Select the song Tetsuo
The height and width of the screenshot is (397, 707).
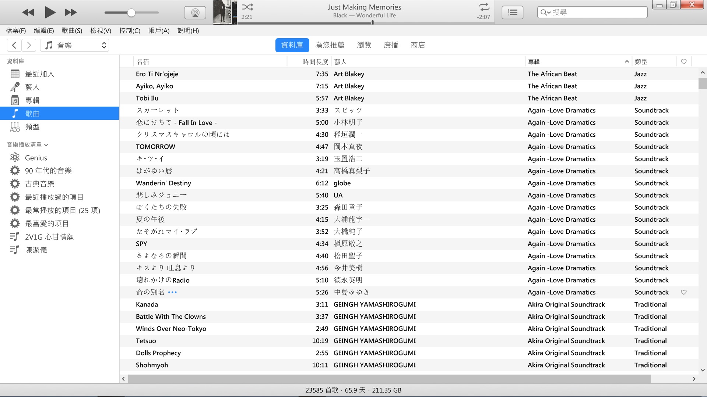click(x=409, y=341)
